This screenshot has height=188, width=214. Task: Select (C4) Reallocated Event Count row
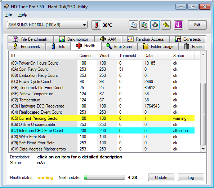[x=102, y=112]
